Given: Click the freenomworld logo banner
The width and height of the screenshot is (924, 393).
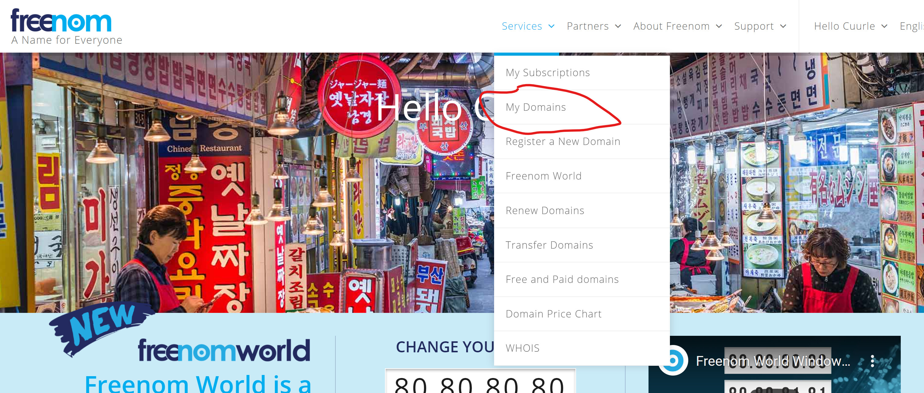Looking at the screenshot, I should click(x=224, y=350).
